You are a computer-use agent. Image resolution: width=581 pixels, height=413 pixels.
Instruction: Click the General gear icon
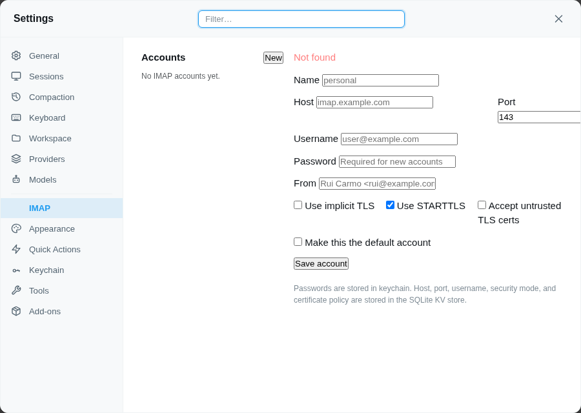pyautogui.click(x=16, y=55)
